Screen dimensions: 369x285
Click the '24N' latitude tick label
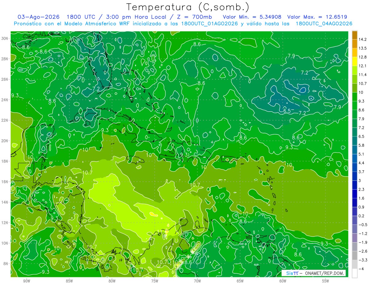(x=5, y=100)
